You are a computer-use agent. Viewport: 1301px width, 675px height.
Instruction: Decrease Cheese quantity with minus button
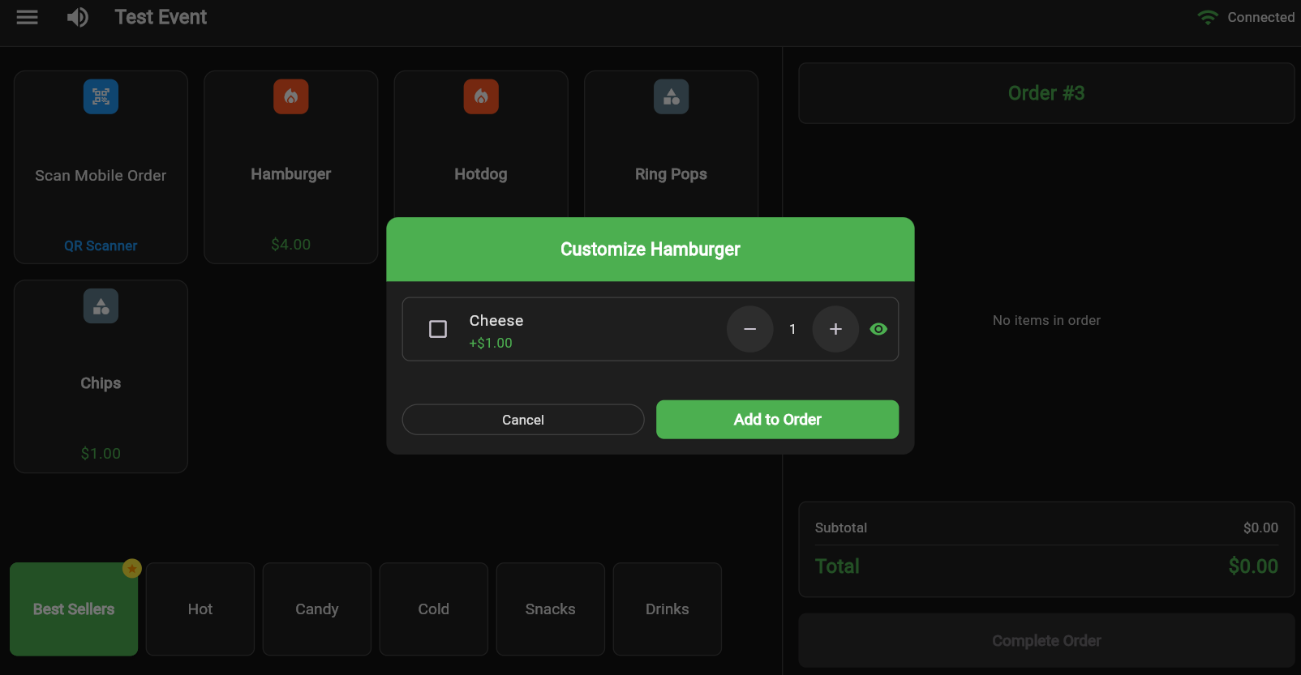750,329
